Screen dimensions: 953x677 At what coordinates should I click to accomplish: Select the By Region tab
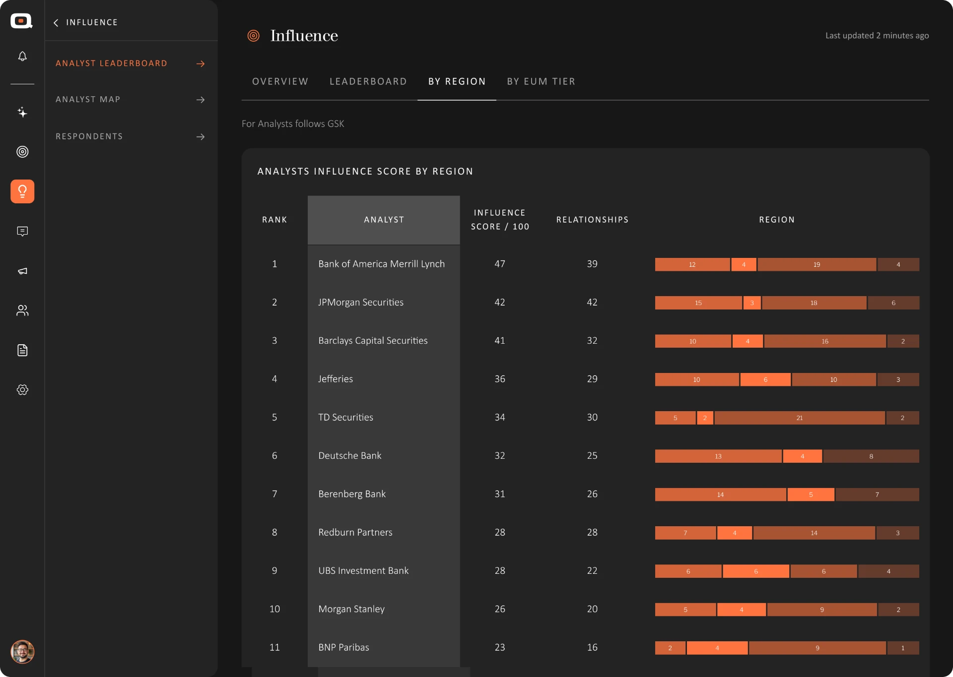(457, 81)
